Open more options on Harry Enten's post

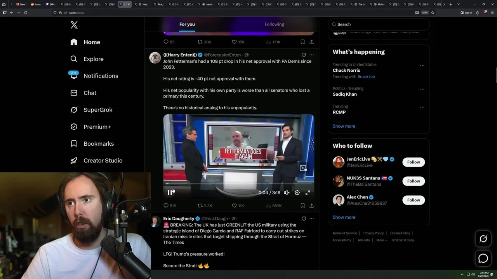(x=311, y=55)
